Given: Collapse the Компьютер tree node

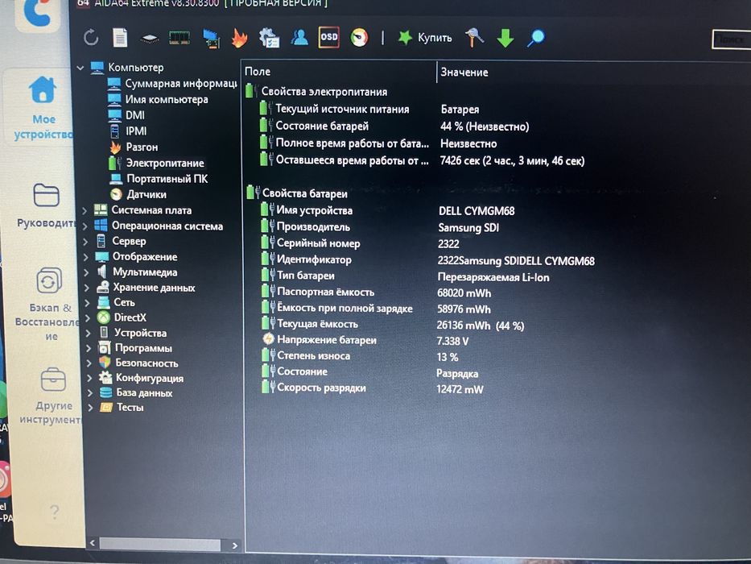Looking at the screenshot, I should click(80, 68).
